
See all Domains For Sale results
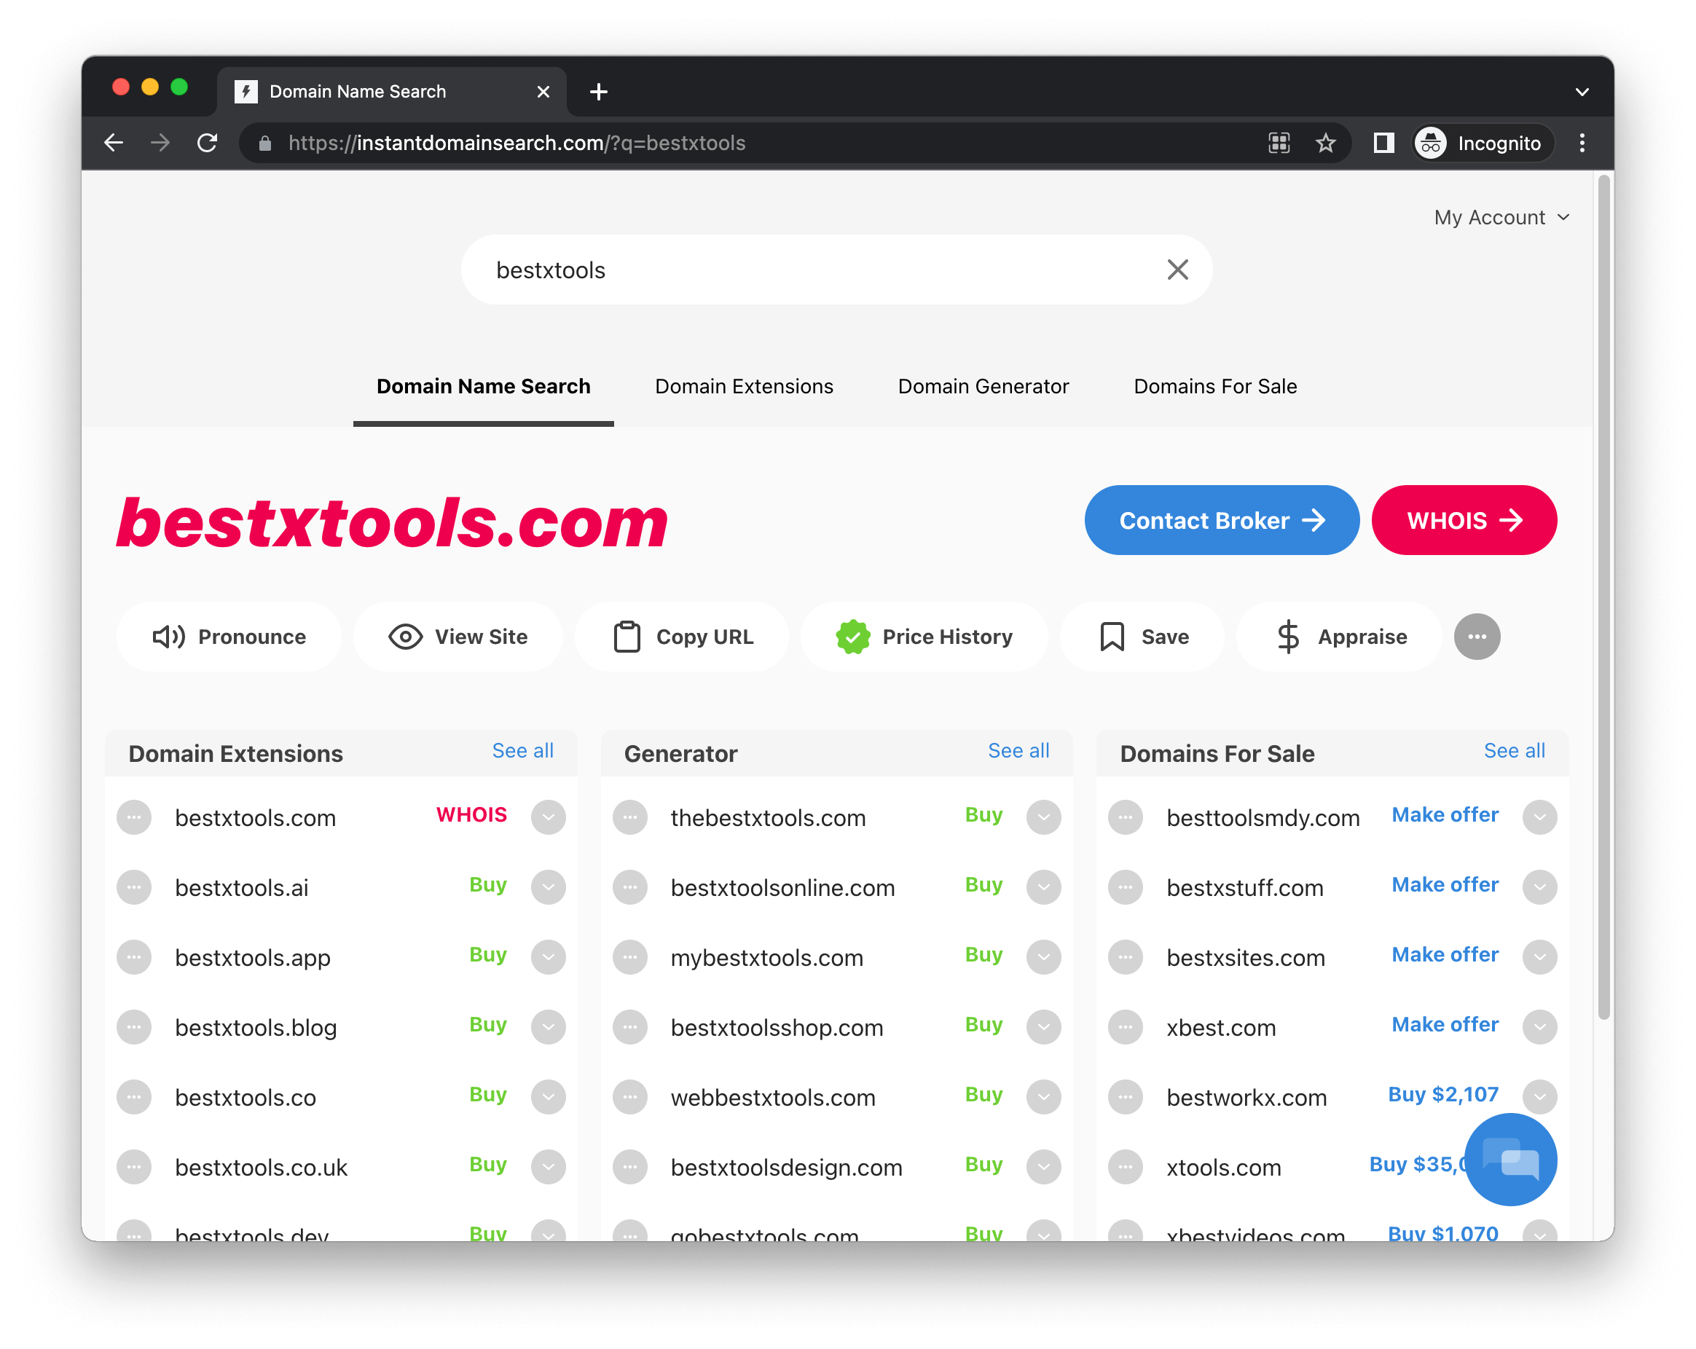[1513, 750]
